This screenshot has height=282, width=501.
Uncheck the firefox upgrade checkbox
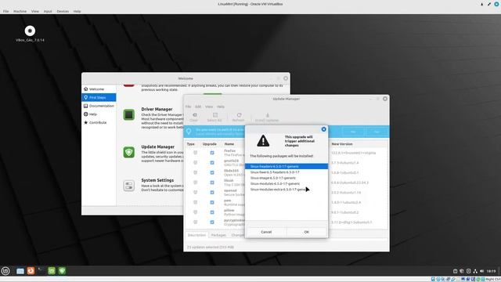point(212,153)
